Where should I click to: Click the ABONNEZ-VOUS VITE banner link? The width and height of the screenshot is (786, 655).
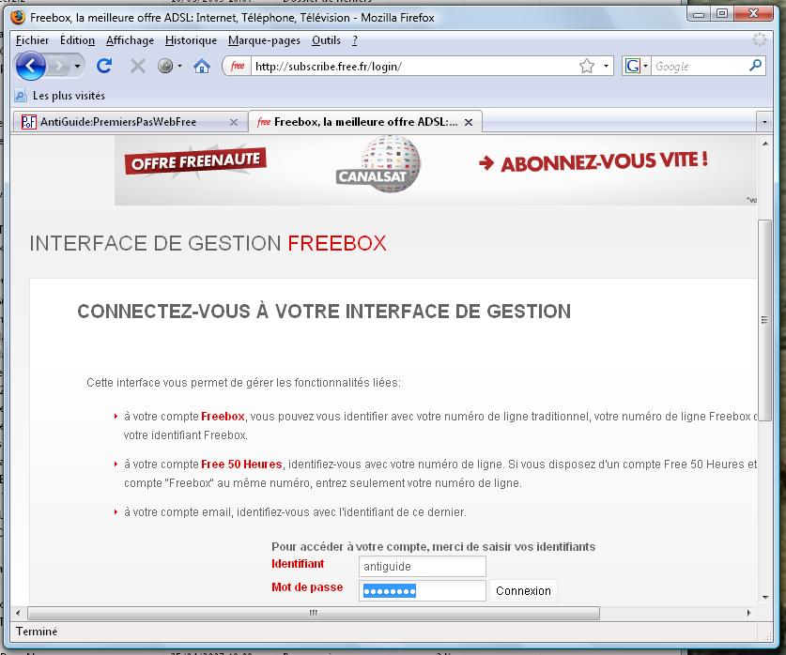(593, 162)
